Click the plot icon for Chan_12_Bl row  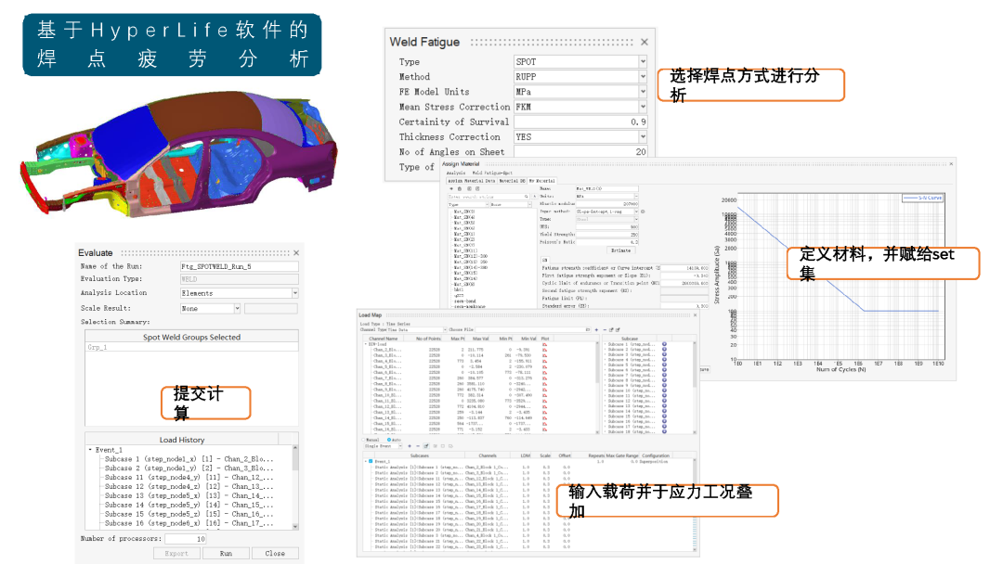click(x=544, y=406)
